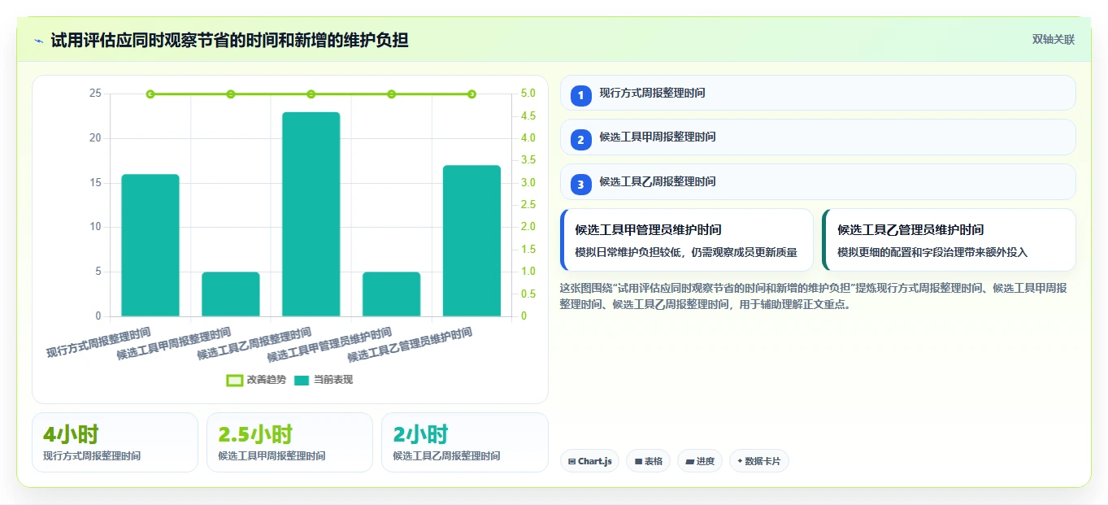1108x505 pixels.
Task: Click the tallest bar 候选工具乙周报整理时间
Action: click(311, 214)
